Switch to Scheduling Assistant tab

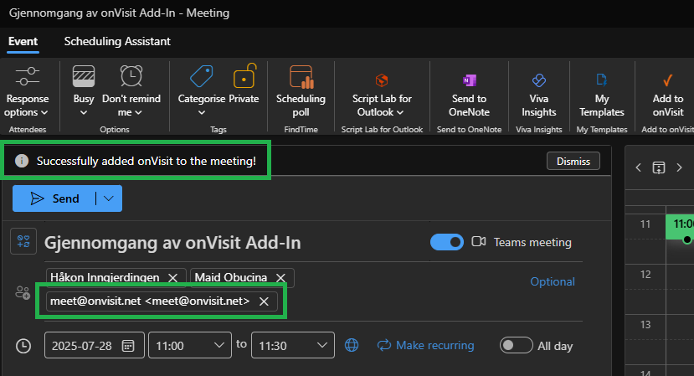[x=117, y=42]
